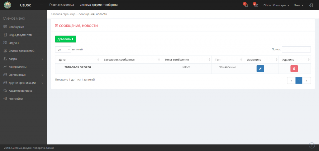Click the notification bell icon

[x=246, y=5]
